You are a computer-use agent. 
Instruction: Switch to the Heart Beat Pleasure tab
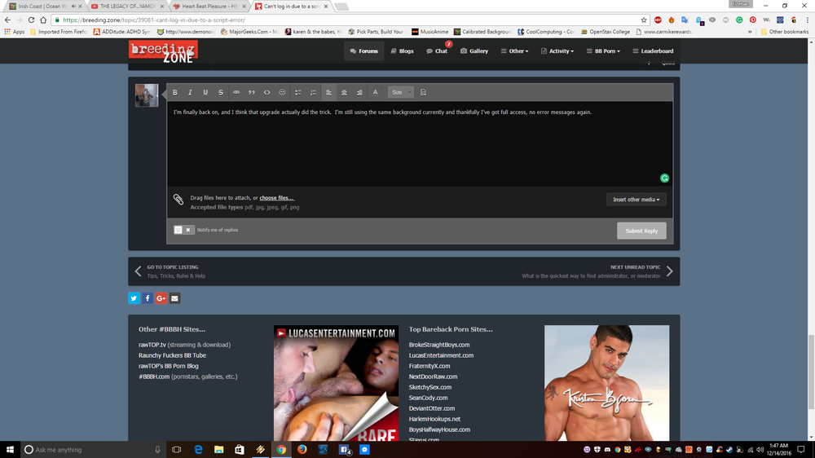[209, 7]
